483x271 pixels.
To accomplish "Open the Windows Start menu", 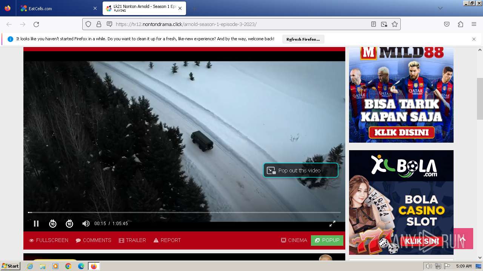I will click(11, 266).
